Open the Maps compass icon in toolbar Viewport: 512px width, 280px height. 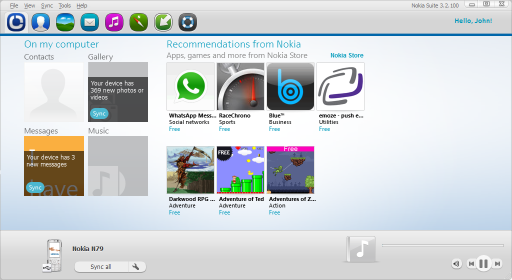[138, 22]
